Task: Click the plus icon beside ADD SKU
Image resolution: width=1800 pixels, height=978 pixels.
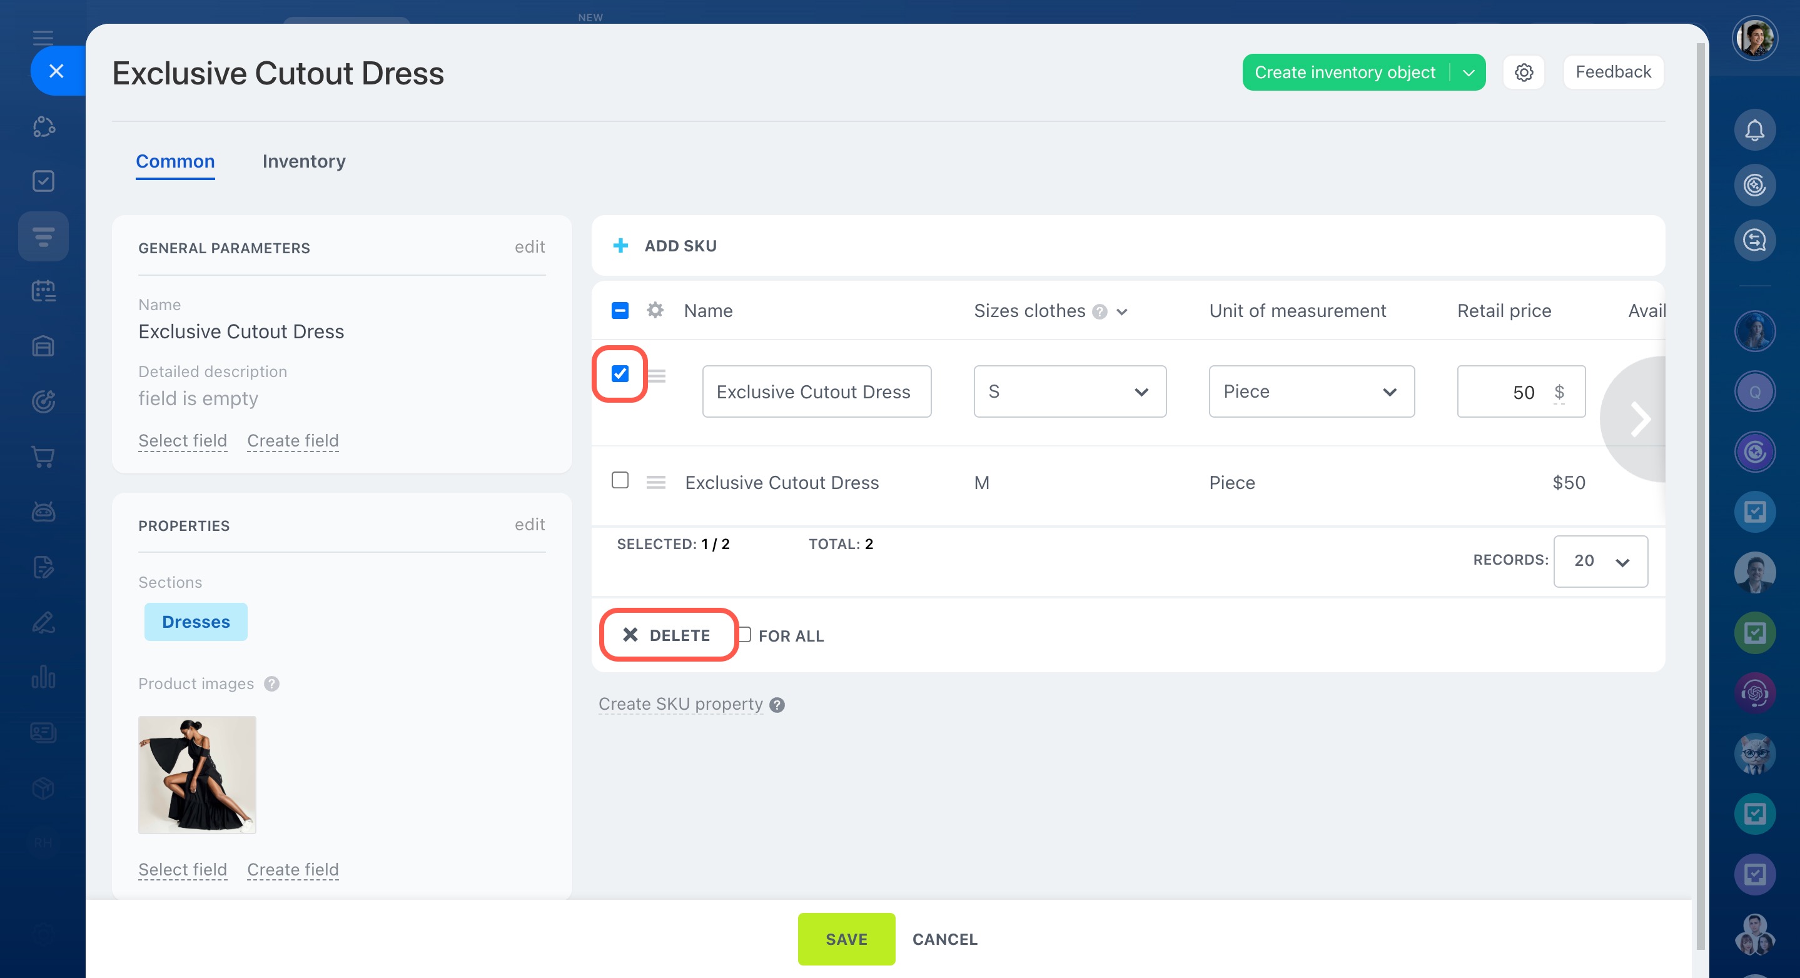Action: point(620,246)
